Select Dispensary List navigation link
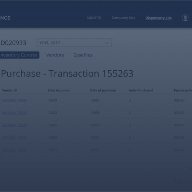192x192 pixels. pos(159,18)
